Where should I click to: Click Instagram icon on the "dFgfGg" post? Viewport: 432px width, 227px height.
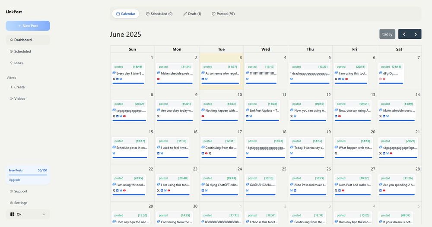pos(381,79)
